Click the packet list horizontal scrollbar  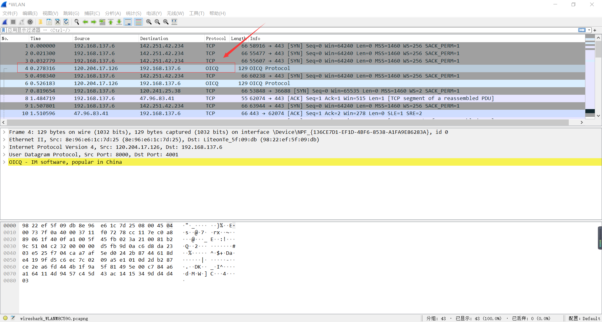click(x=288, y=123)
